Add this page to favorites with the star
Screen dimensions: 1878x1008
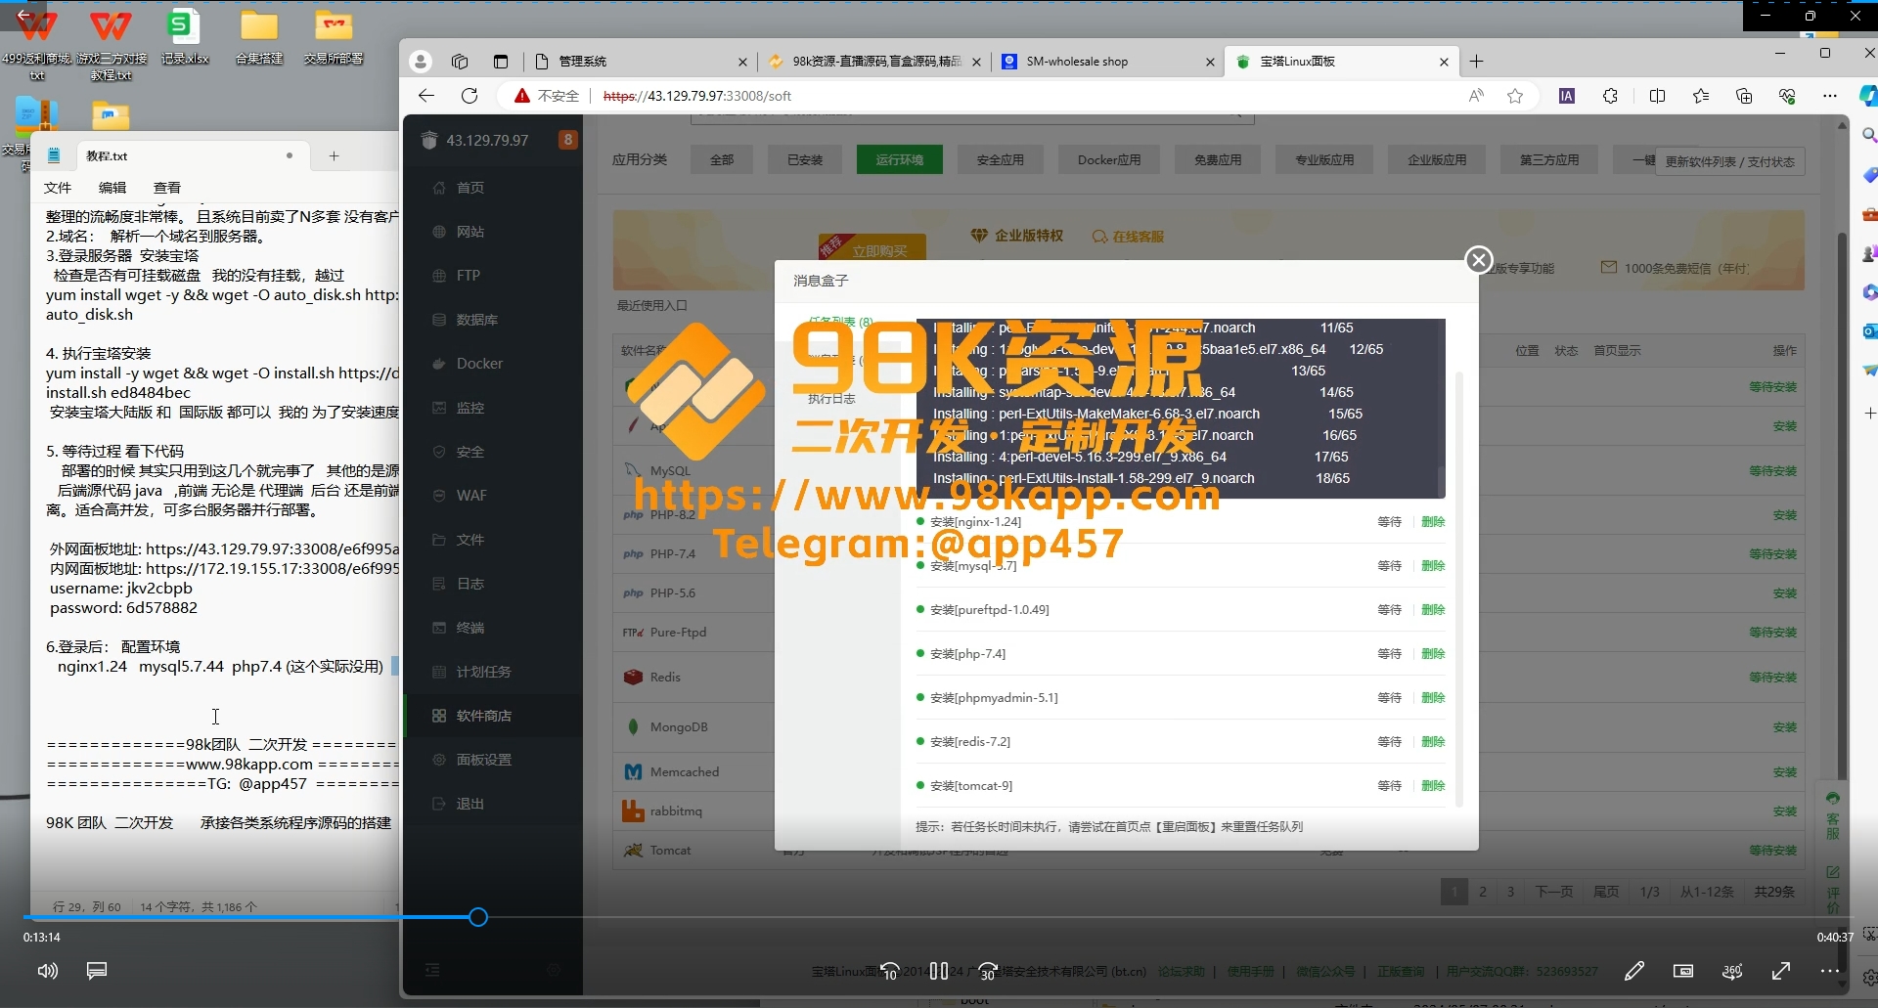tap(1515, 96)
